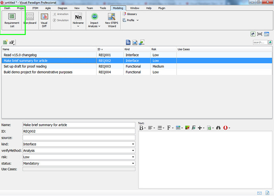Click the panel layout icon at top right
274x196 pixels.
tap(267, 34)
